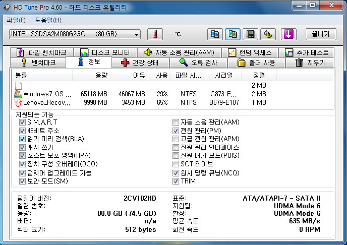The width and height of the screenshot is (347, 245).
Task: Click the 0 RPM rotation speed value
Action: point(310,229)
